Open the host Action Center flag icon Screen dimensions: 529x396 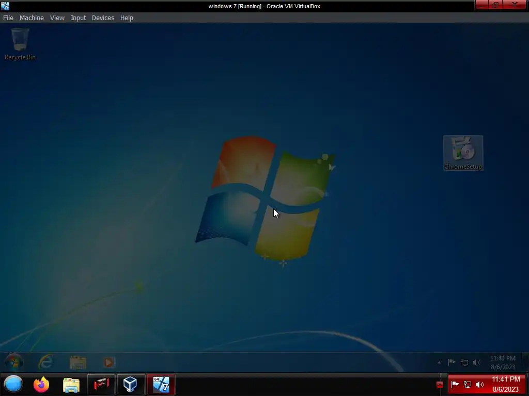tap(455, 384)
